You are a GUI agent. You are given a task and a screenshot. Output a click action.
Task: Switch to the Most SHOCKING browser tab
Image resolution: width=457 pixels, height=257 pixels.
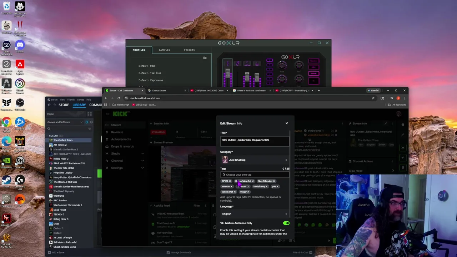point(210,91)
